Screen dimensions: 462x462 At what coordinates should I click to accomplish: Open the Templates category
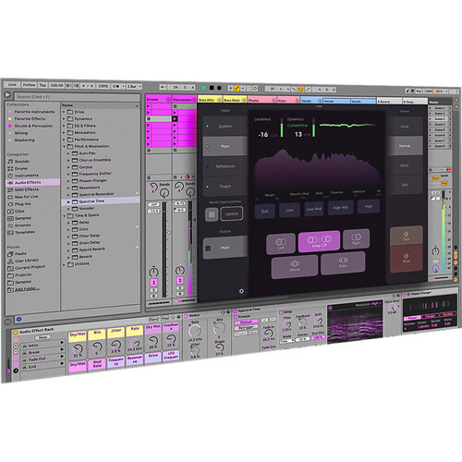21,232
